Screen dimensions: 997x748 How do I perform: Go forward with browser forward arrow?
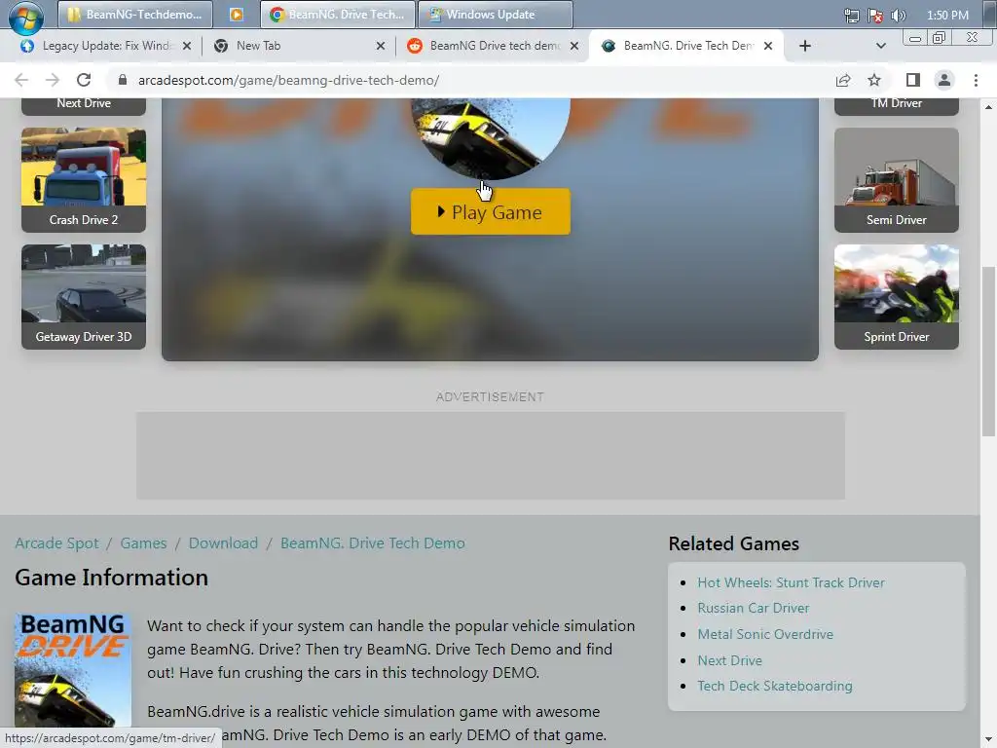[53, 80]
